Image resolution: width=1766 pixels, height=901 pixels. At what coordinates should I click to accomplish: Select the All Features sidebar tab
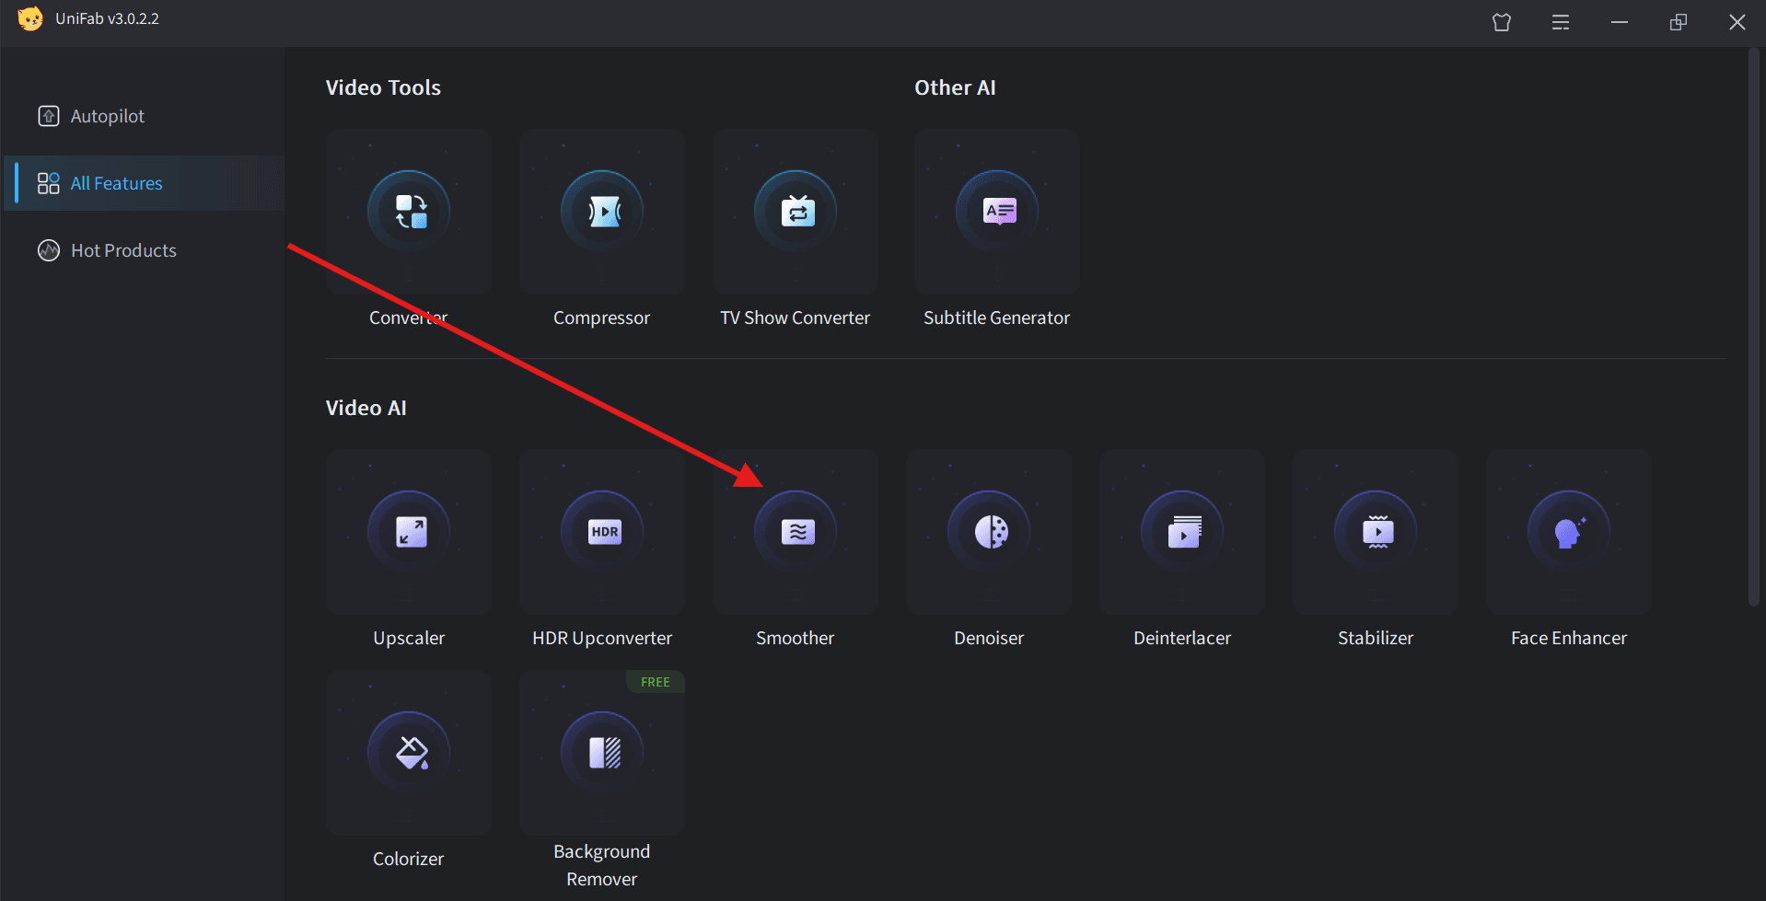145,183
